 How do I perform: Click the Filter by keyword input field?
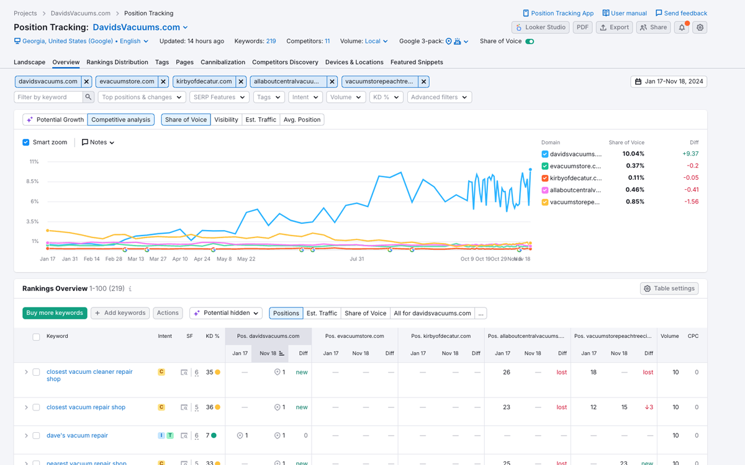(48, 97)
